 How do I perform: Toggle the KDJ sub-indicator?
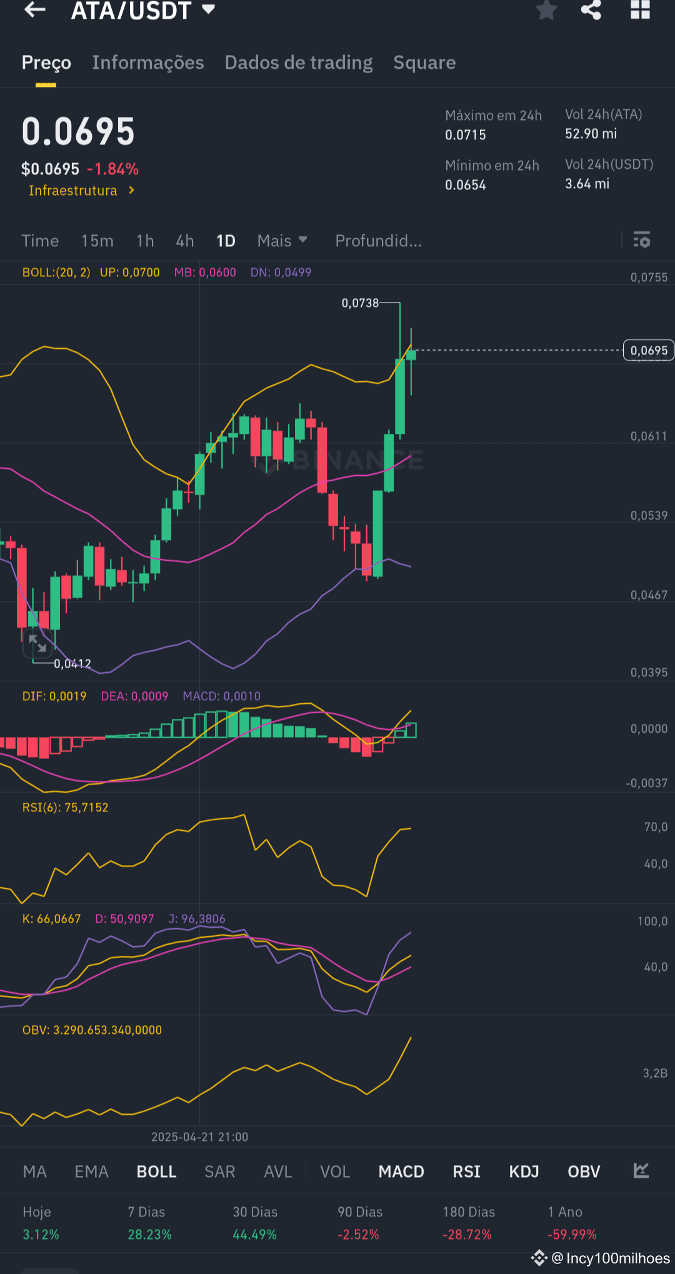(524, 1171)
